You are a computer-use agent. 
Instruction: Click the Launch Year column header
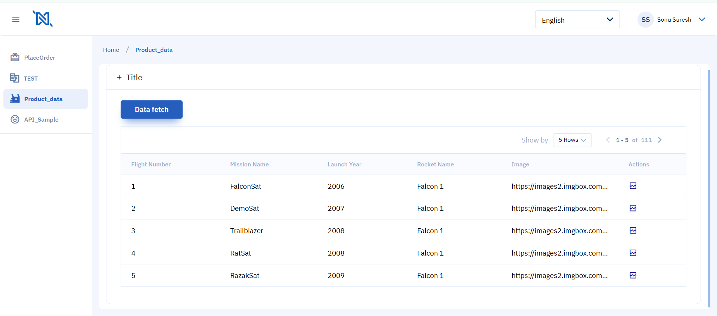[344, 164]
